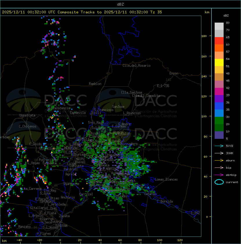The height and width of the screenshot is (244, 241).
Task: Click the 100 tick on vertical km axis
Action: tap(204, 116)
